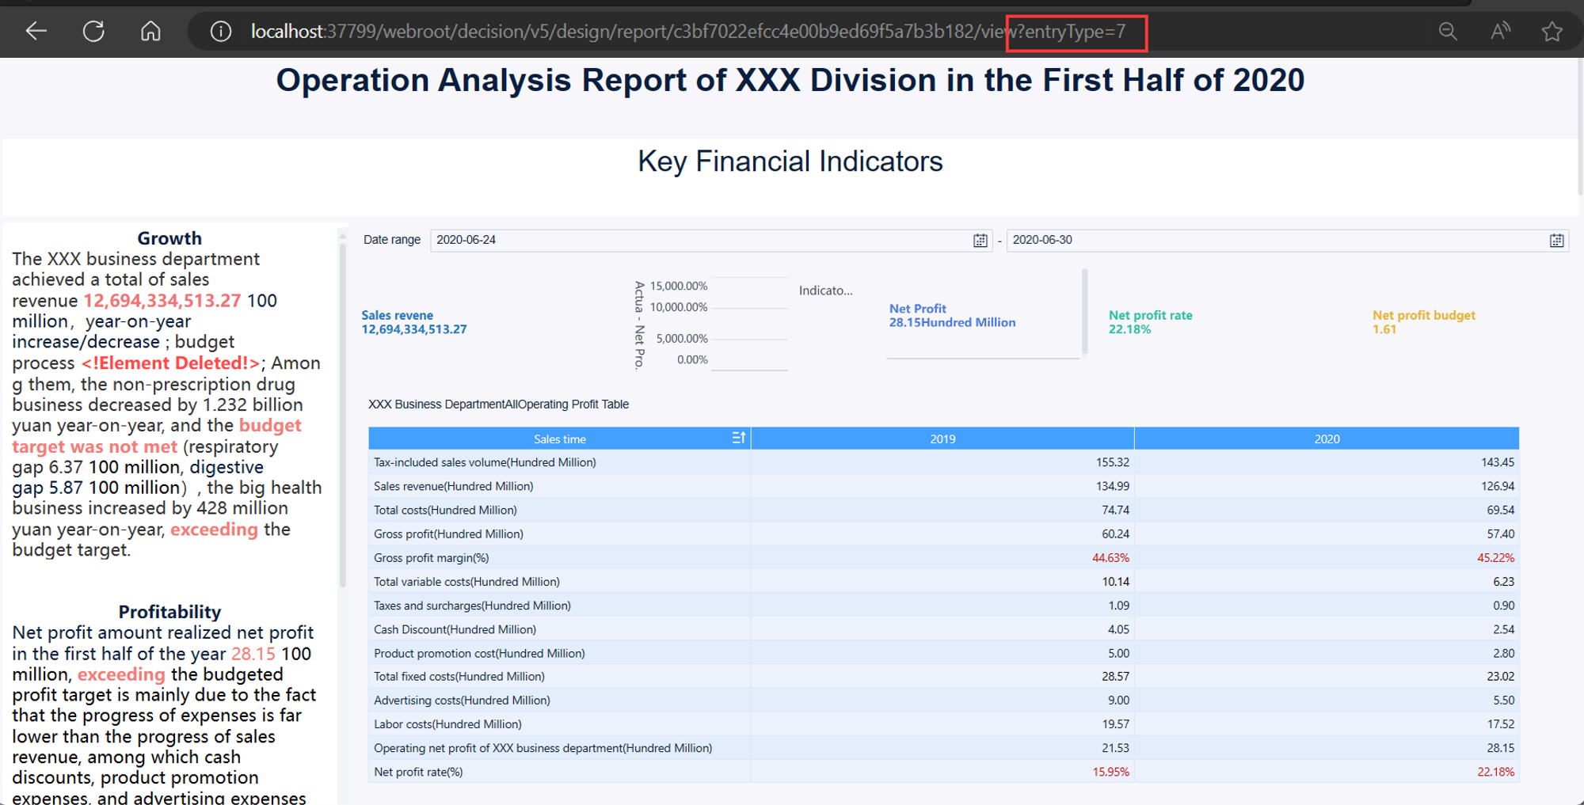The height and width of the screenshot is (805, 1584).
Task: Click the Growth section heading
Action: click(x=169, y=238)
